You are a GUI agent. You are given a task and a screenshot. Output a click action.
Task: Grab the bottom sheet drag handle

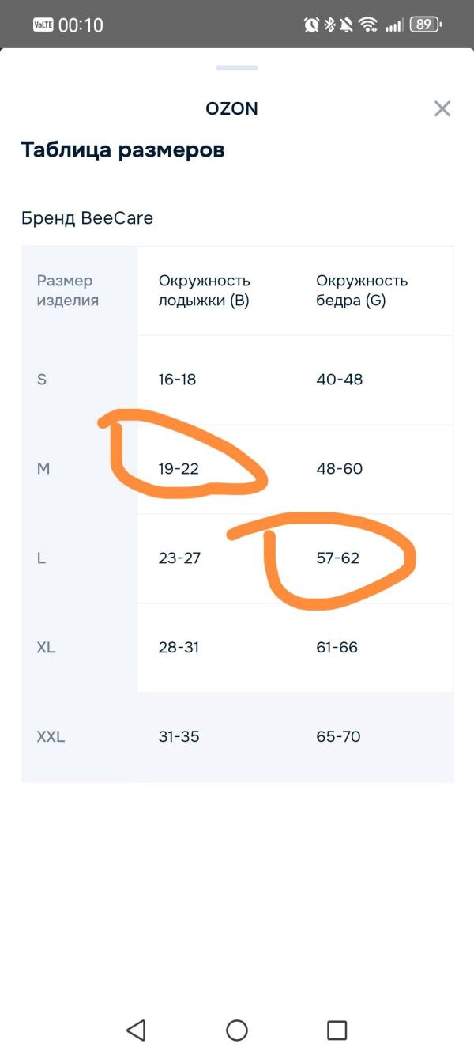237,68
